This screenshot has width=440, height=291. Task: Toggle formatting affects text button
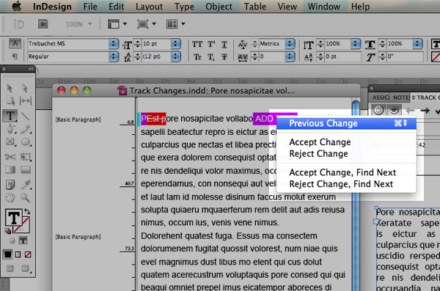pyautogui.click(x=23, y=240)
